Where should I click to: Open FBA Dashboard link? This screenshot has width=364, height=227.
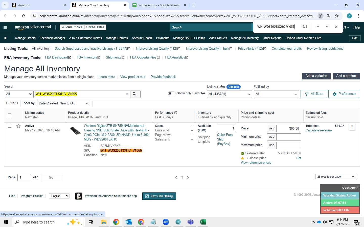tap(58, 58)
